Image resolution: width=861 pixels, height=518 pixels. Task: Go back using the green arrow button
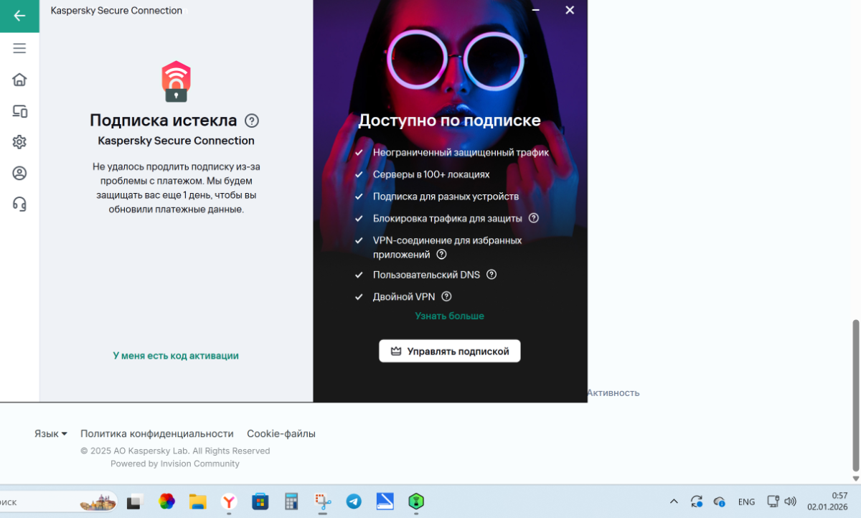click(19, 16)
